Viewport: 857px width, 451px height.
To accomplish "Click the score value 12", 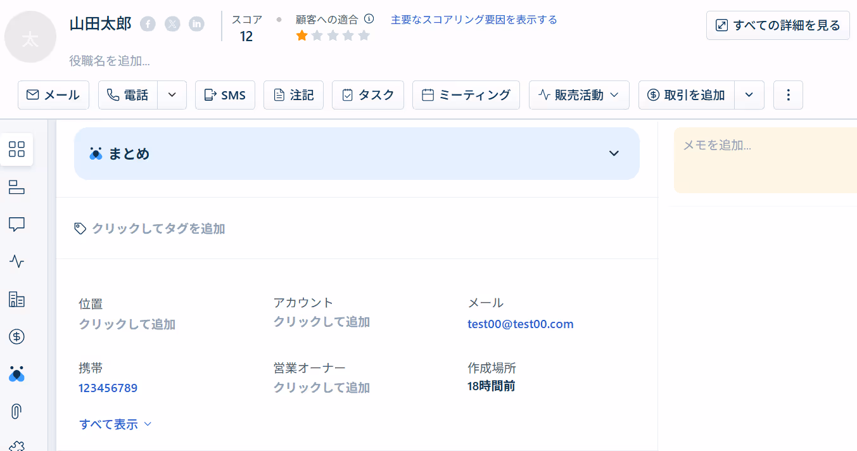I will (246, 37).
